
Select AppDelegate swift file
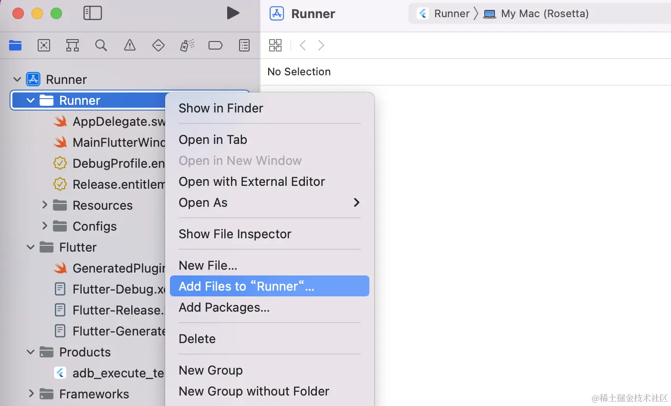pos(109,122)
